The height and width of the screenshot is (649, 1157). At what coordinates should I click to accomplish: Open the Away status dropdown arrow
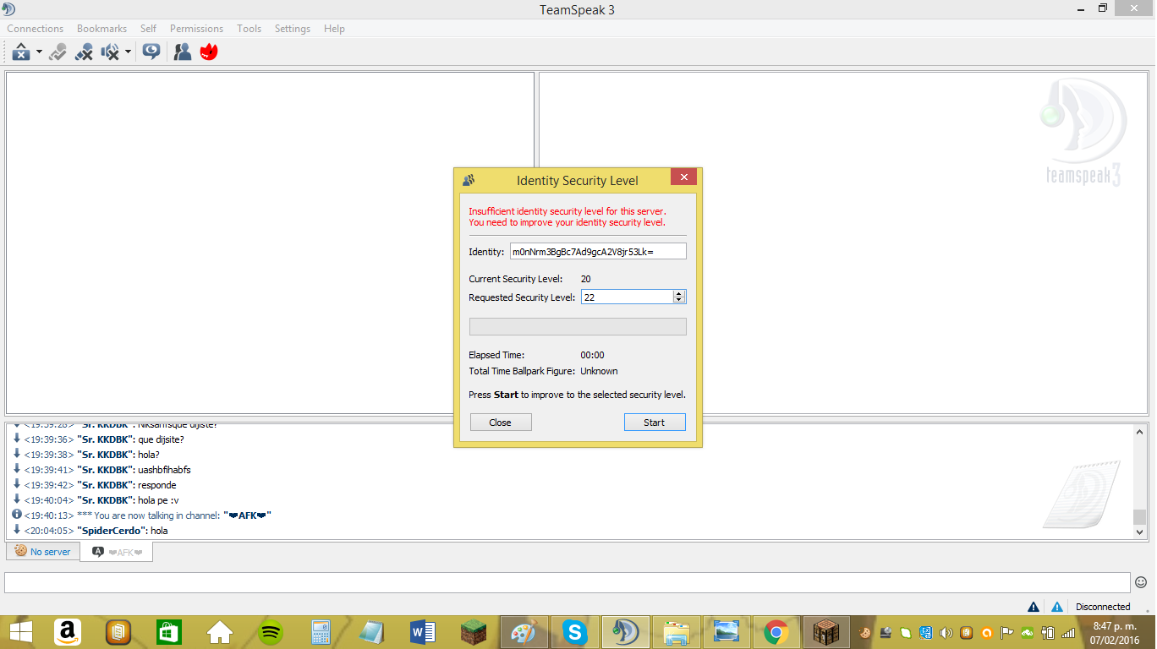39,52
